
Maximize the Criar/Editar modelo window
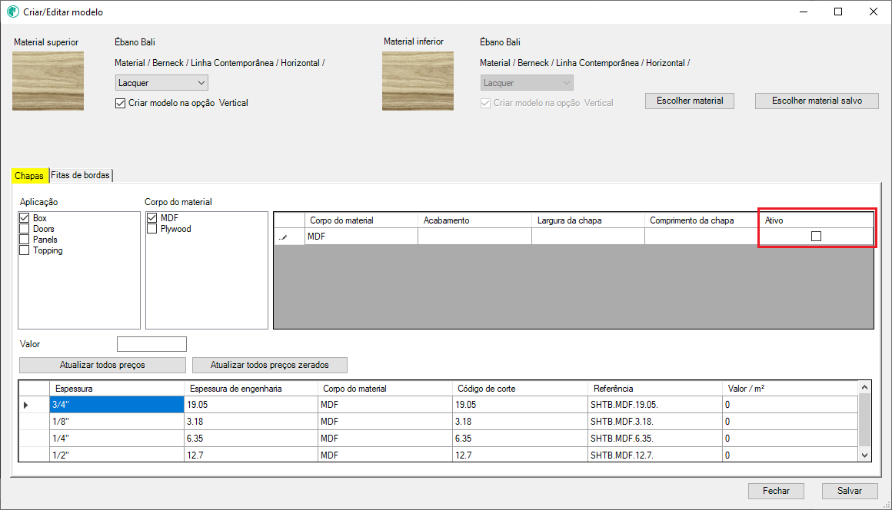[838, 12]
